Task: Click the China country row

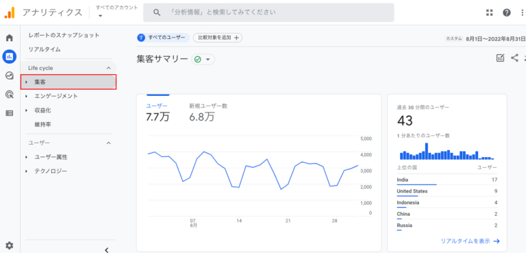Action: [447, 215]
